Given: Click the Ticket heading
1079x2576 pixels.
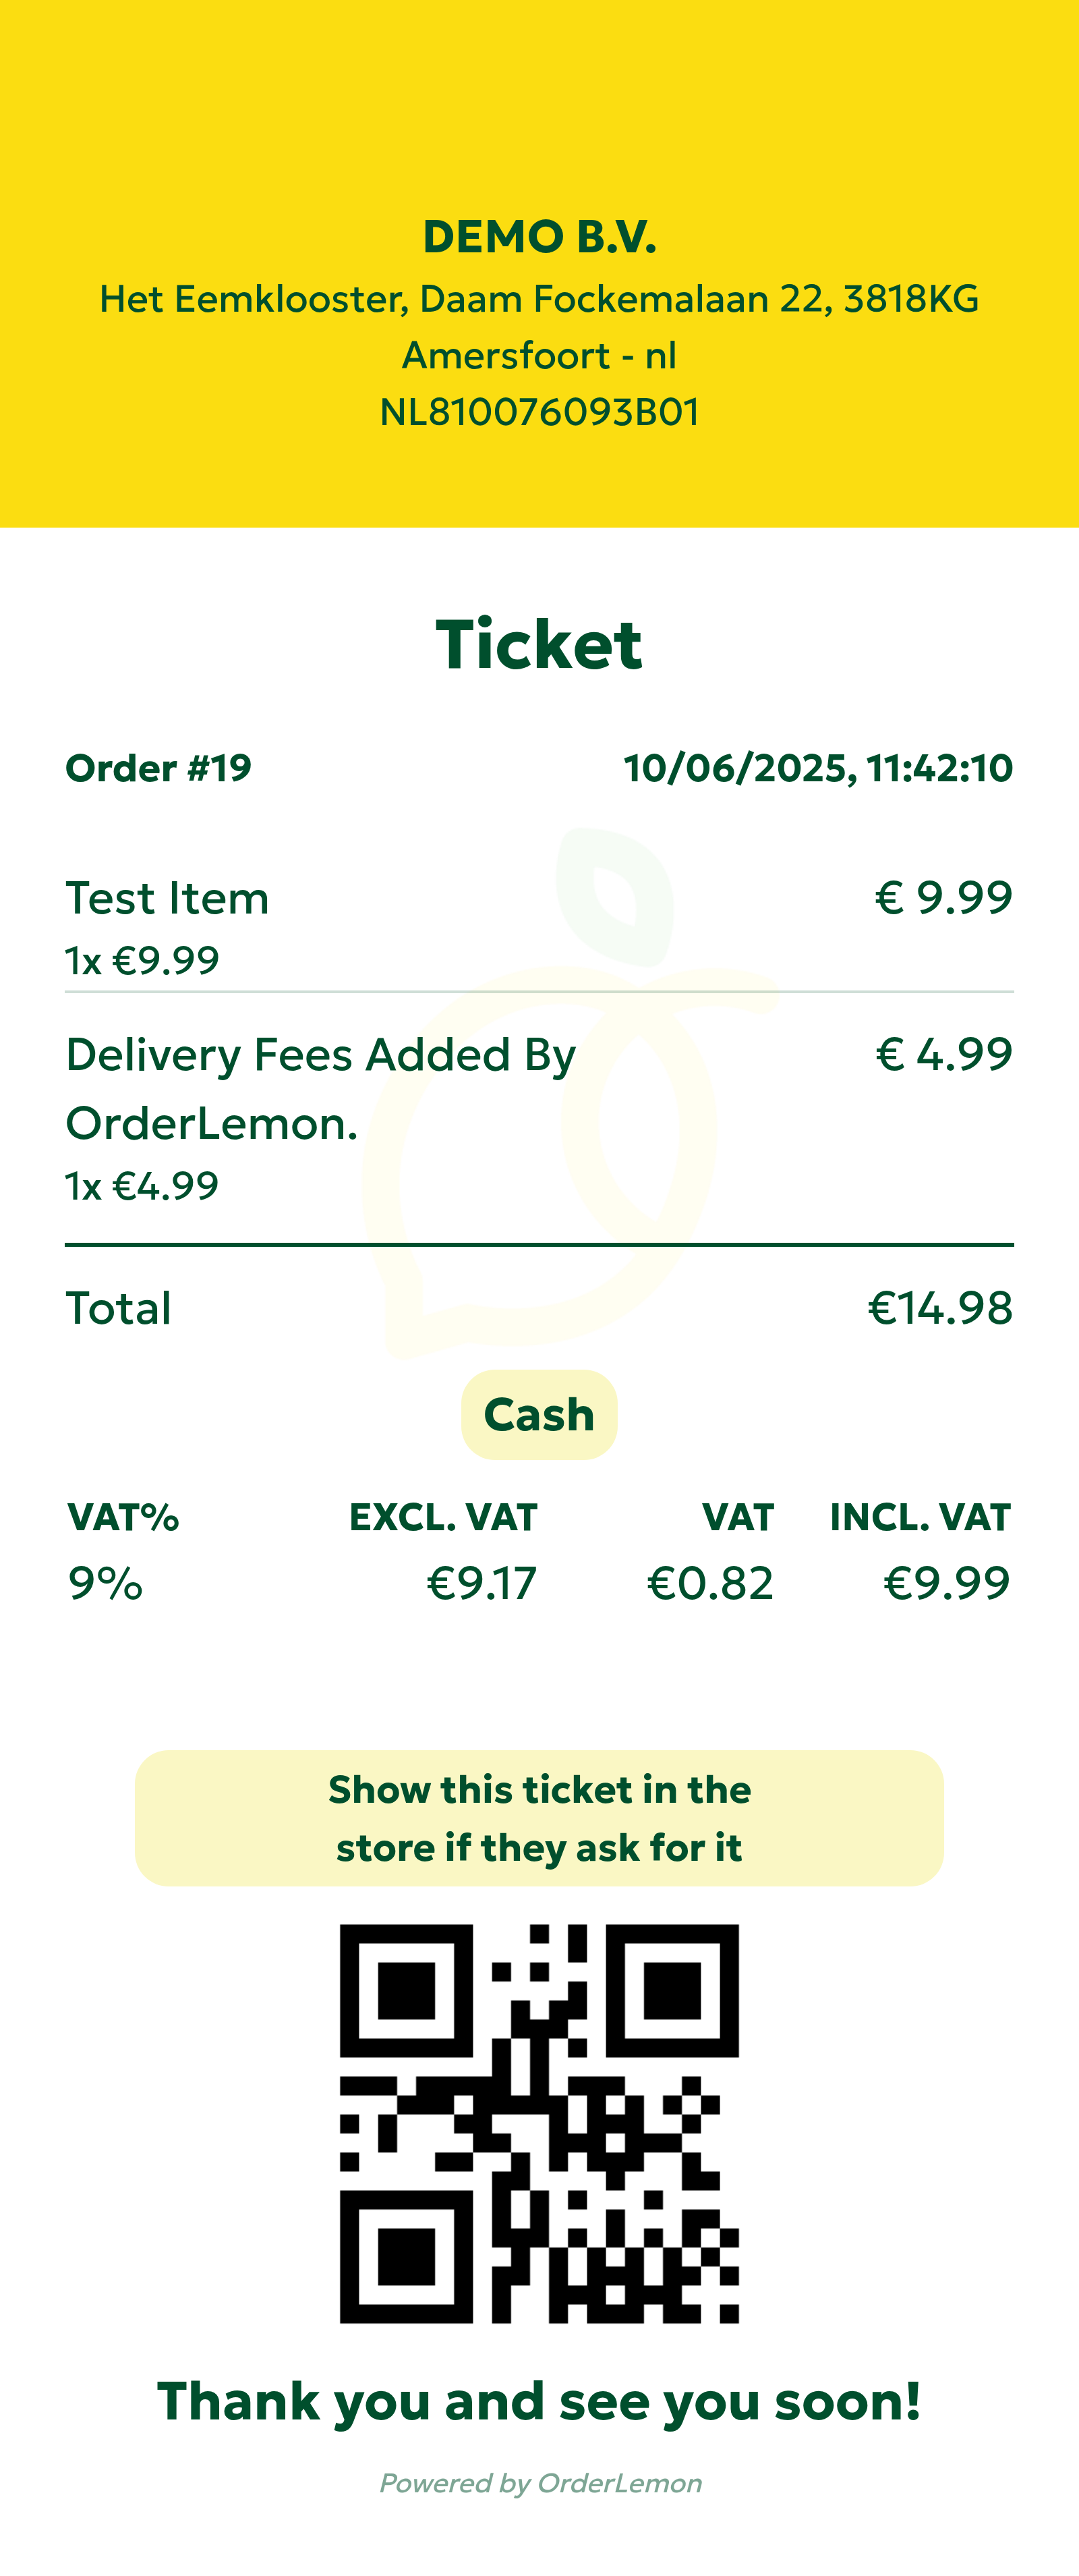Looking at the screenshot, I should [539, 644].
